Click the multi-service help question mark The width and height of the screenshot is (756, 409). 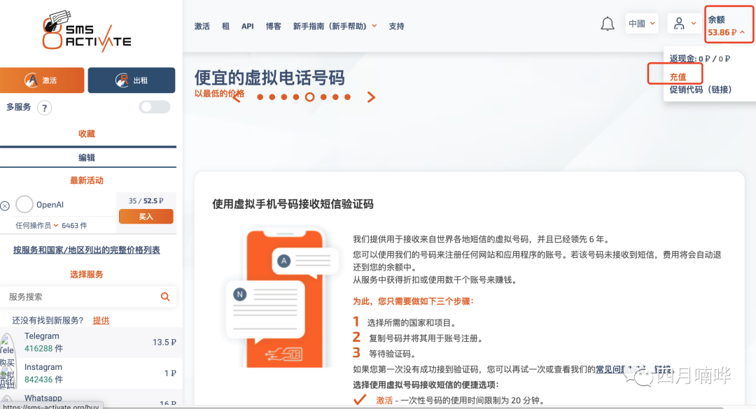click(x=44, y=108)
